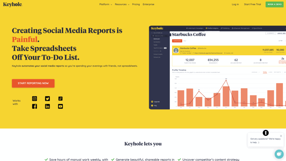Viewport: 286px width, 161px height.
Task: Click "Generate beautiful, shareable reports" text
Action: [x=143, y=159]
